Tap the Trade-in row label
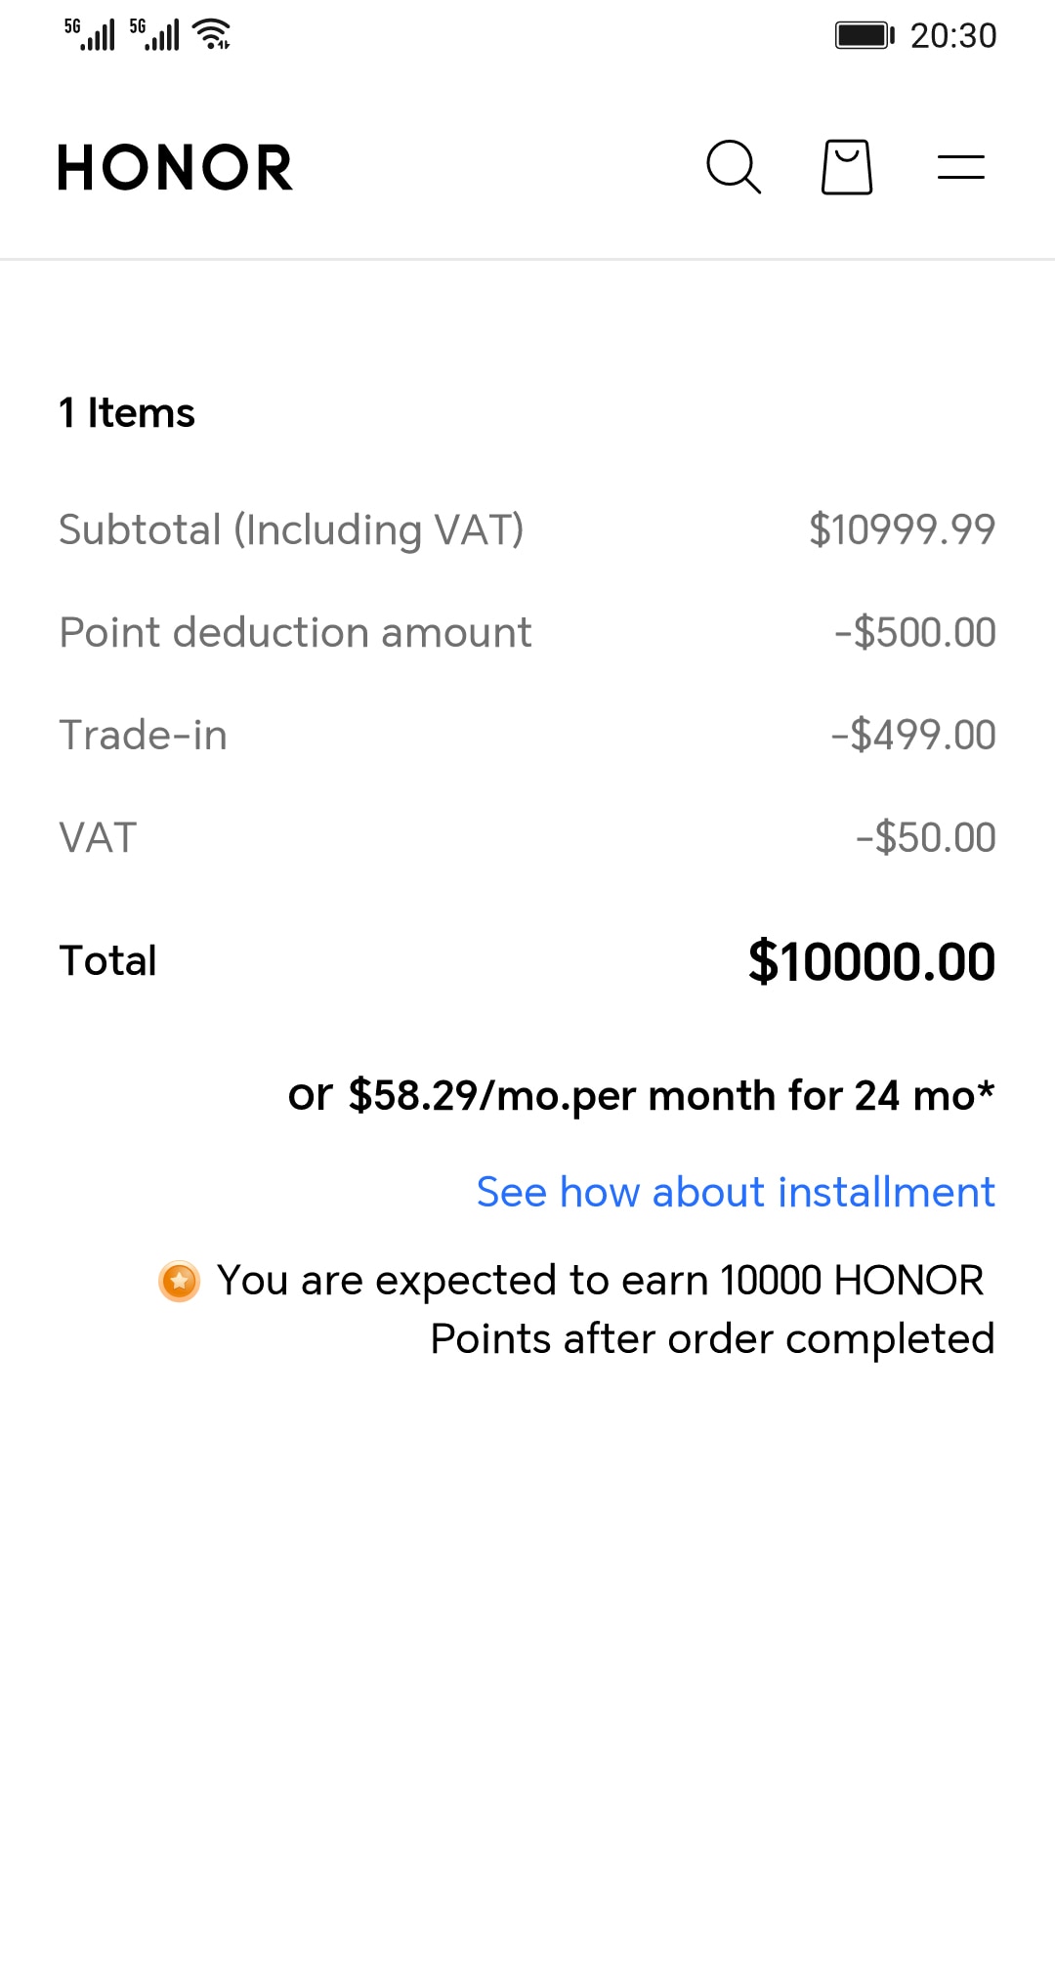Screen dimensions: 1055x1987 tap(143, 735)
